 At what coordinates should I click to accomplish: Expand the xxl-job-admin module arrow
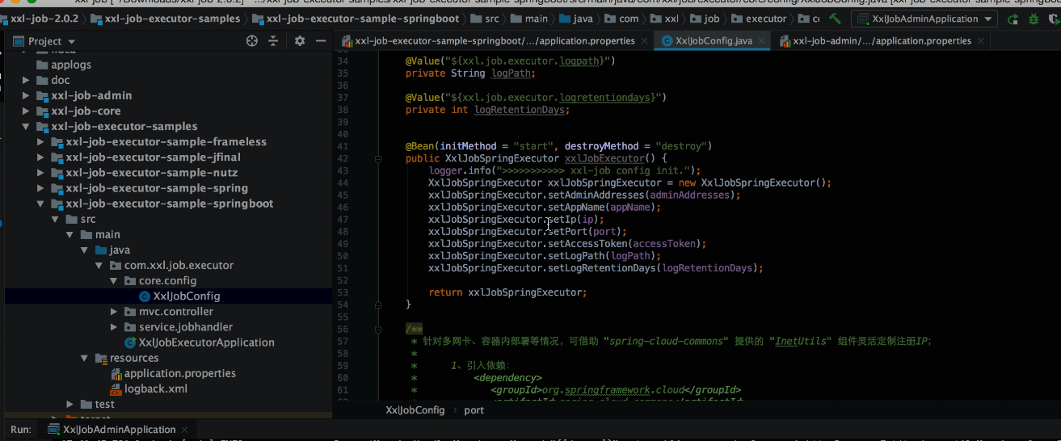pyautogui.click(x=26, y=95)
